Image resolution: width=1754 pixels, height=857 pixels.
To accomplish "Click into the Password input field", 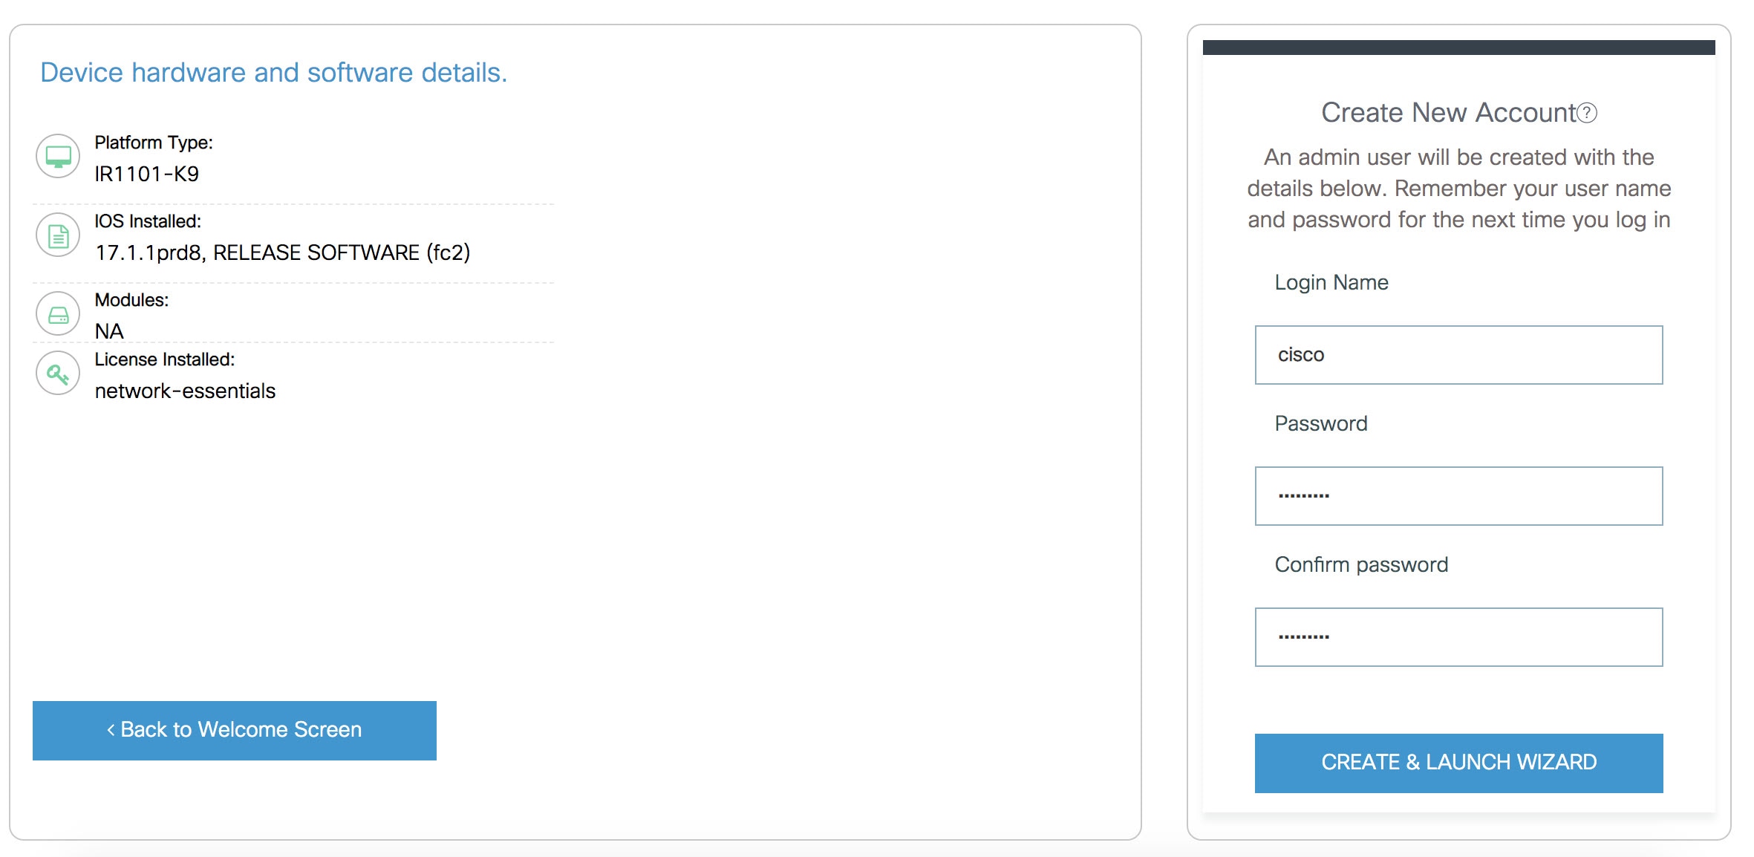I will click(x=1458, y=496).
